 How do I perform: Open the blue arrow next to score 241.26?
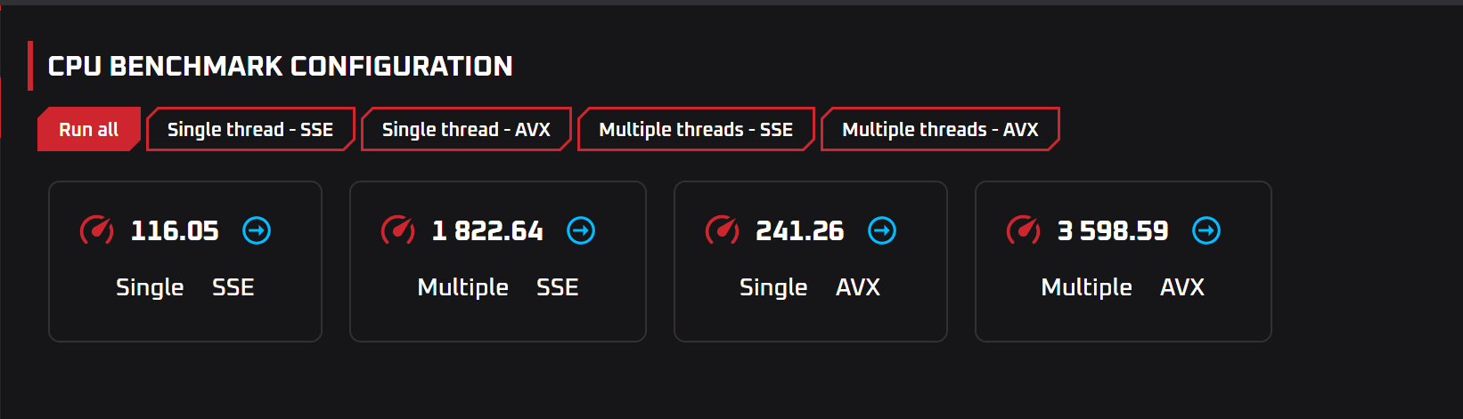882,231
